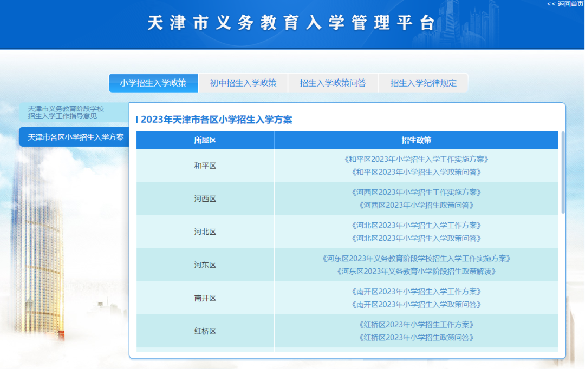The image size is (585, 369).
Task: View 河西区2023年小学招生政策问答
Action: click(416, 205)
